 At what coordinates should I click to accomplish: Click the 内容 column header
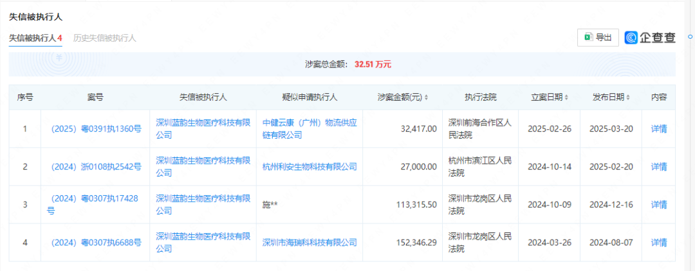[x=659, y=97]
